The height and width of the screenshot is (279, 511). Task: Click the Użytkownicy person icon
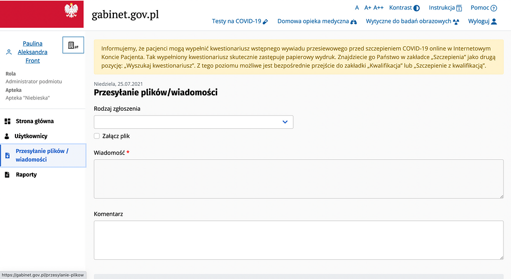pos(7,136)
